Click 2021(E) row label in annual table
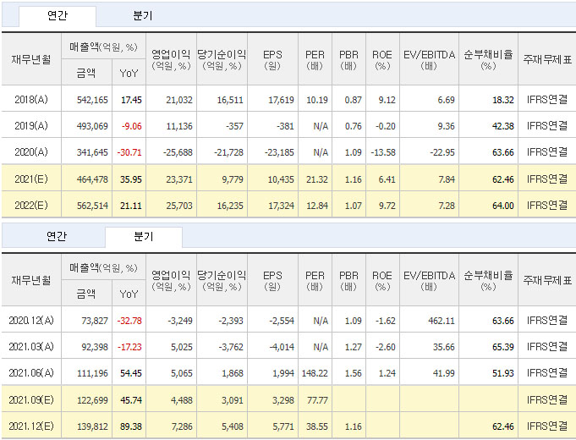 31,179
